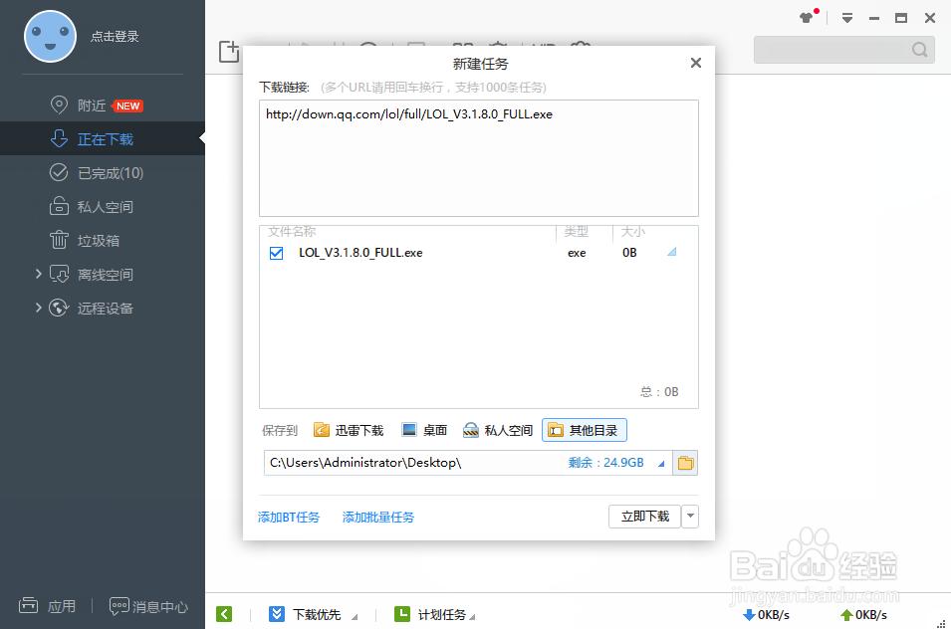Select 远程设备 in the sidebar
The width and height of the screenshot is (951, 629).
point(92,308)
